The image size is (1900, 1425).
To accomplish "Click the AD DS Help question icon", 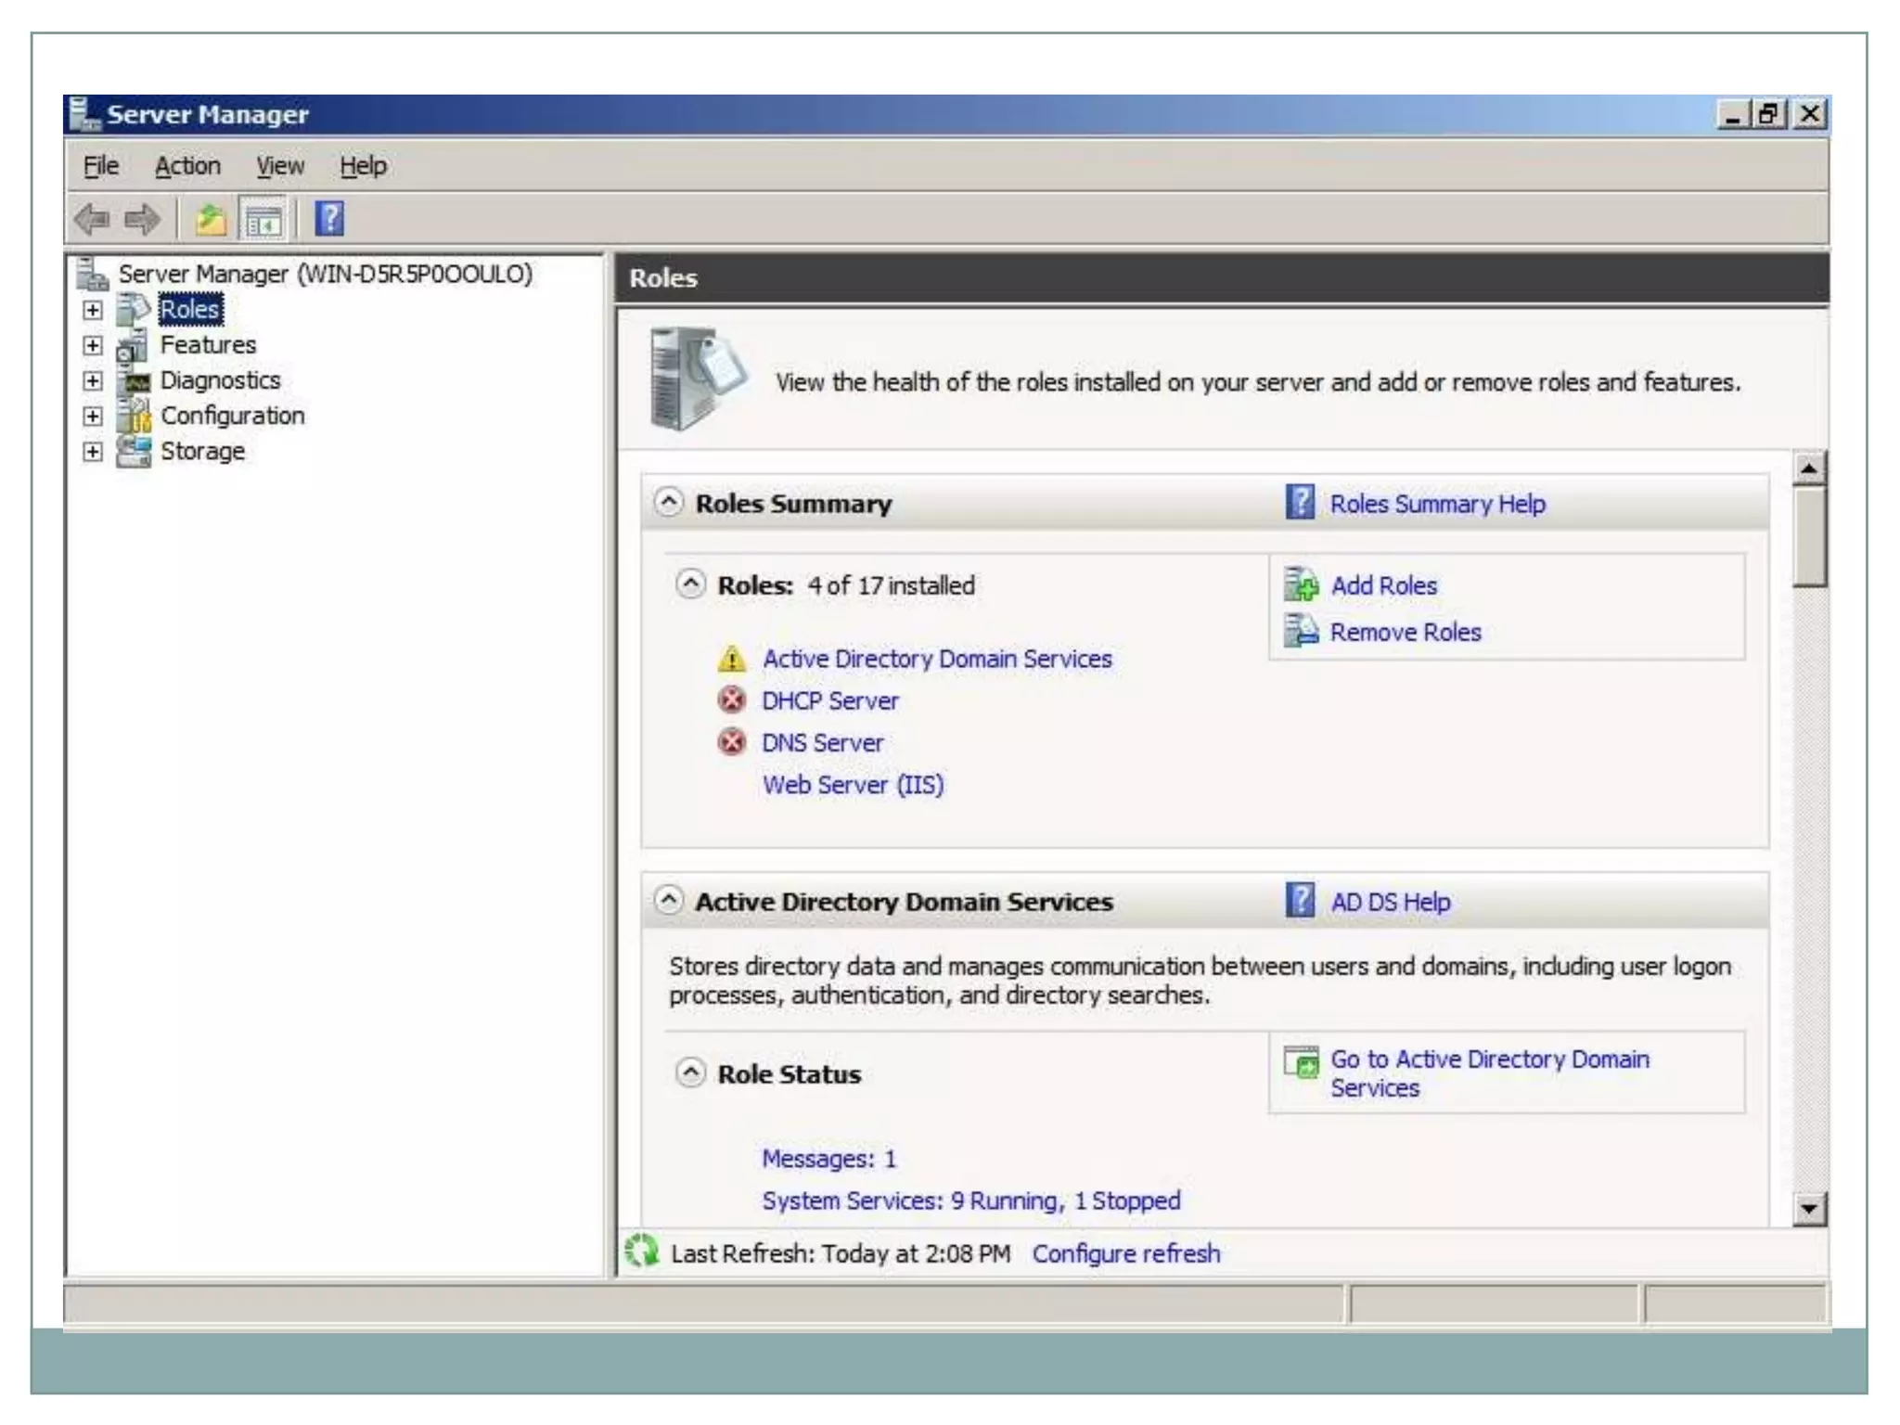I will [1300, 900].
